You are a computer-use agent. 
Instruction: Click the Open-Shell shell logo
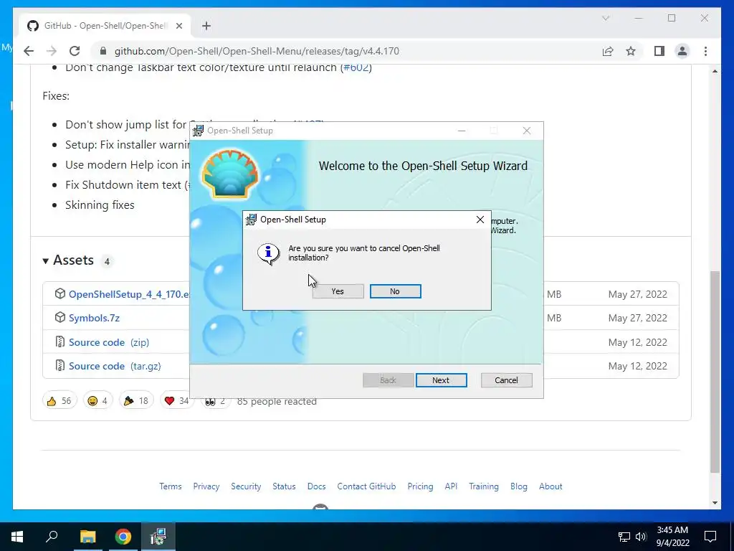[x=230, y=174]
